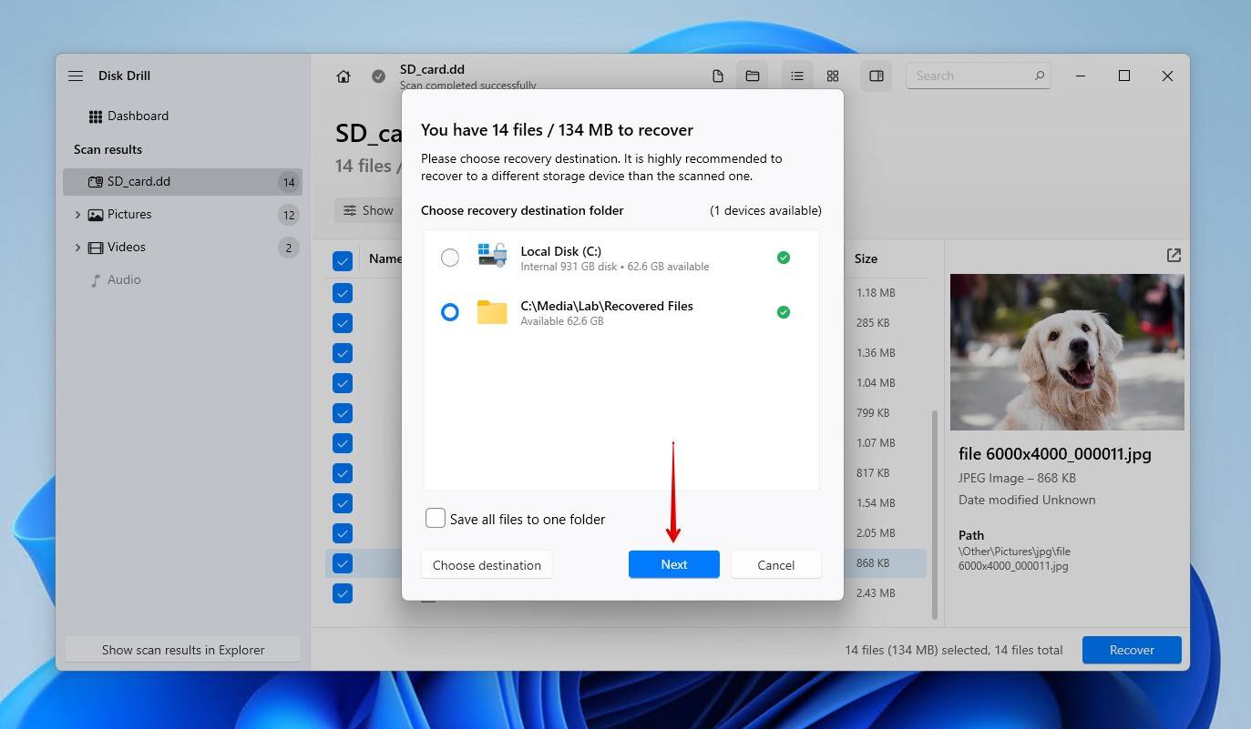The image size is (1251, 729).
Task: Uncheck the file row sized 799 KB
Action: point(343,413)
